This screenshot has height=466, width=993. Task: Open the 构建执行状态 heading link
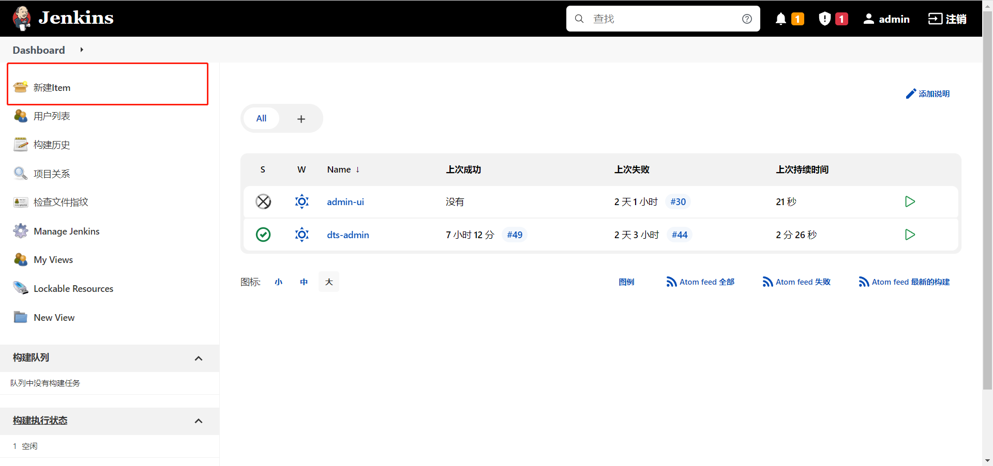40,421
